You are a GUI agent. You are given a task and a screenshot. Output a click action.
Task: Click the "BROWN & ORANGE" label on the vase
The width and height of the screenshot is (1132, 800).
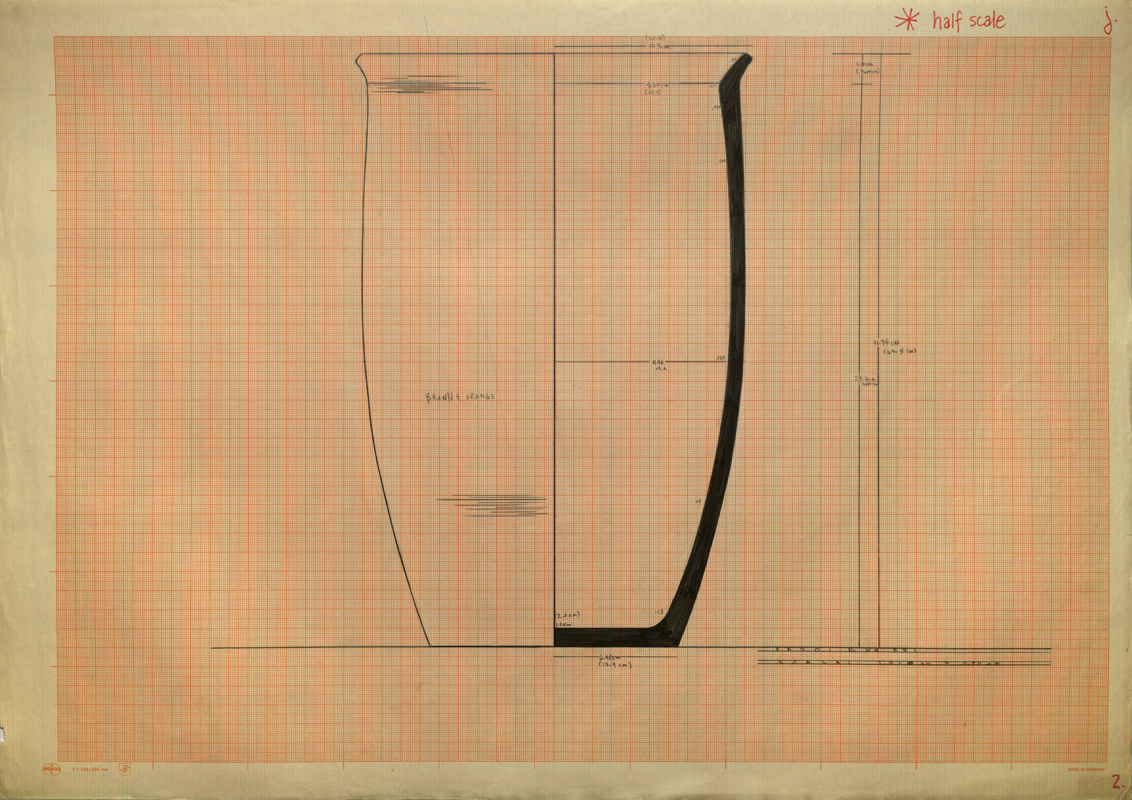click(460, 397)
